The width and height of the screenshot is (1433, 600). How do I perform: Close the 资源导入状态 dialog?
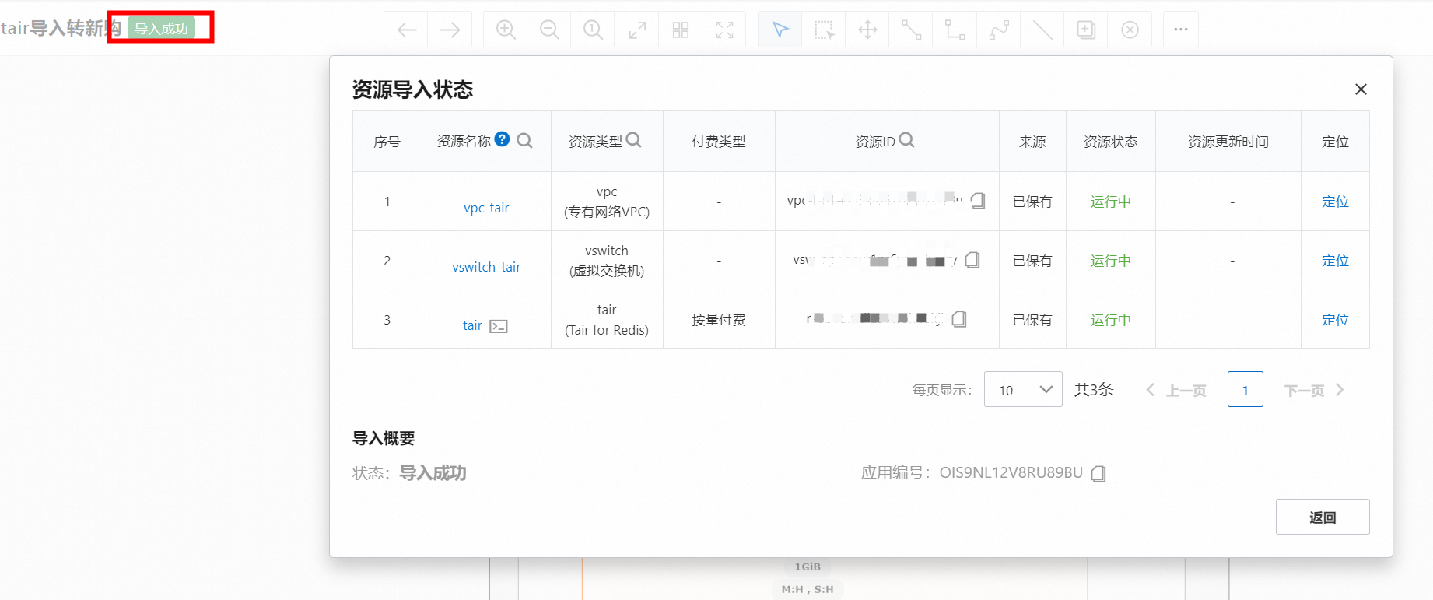click(1361, 89)
